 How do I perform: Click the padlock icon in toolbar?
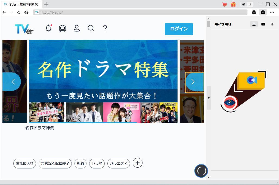[x=254, y=12]
